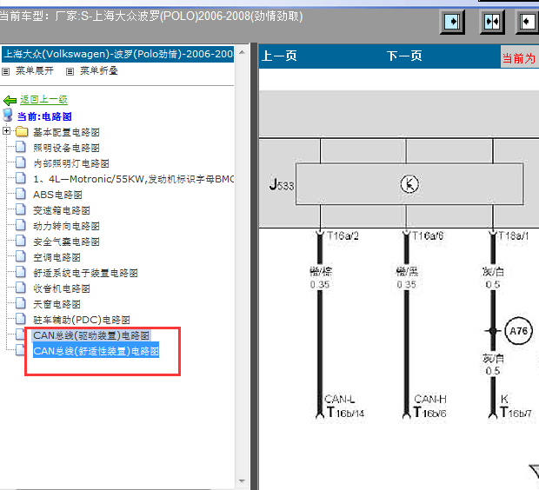
Task: Click the tree panel scroll-up arrow
Action: coord(242,52)
